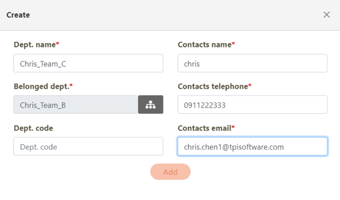This screenshot has height=200, width=340.
Task: Select the Belonged dept. field showing Chris_Team_B
Action: [75, 105]
